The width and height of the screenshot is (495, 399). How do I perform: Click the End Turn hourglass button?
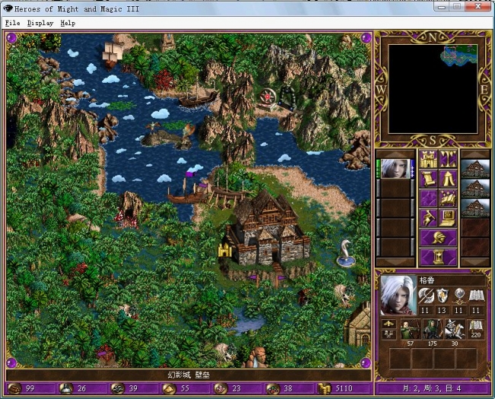pos(438,257)
